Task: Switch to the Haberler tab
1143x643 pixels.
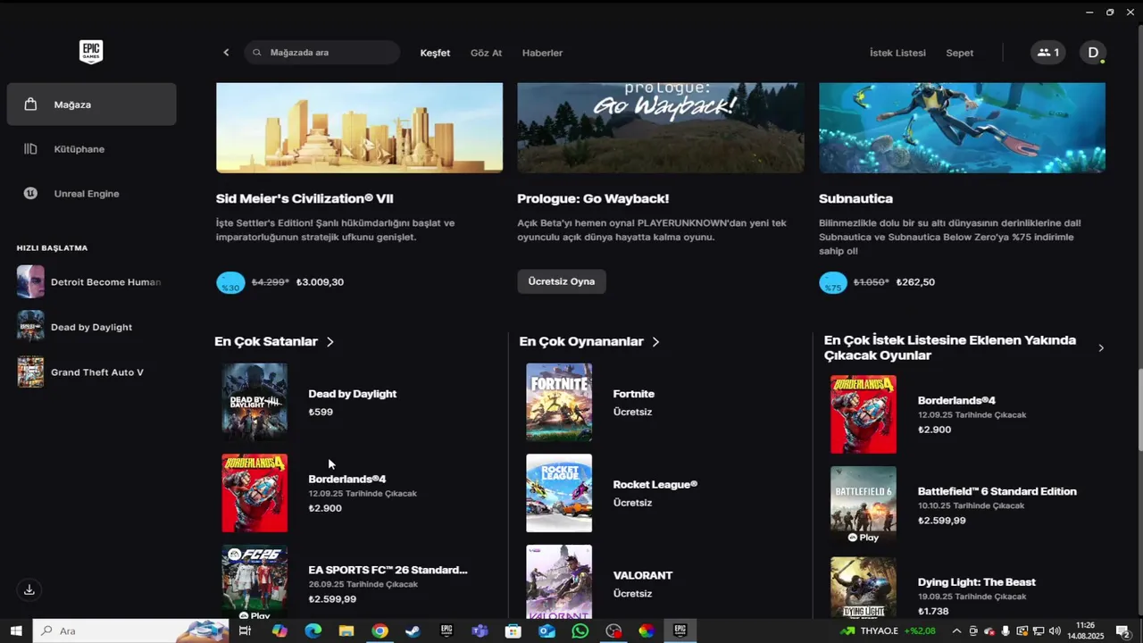Action: [x=542, y=53]
